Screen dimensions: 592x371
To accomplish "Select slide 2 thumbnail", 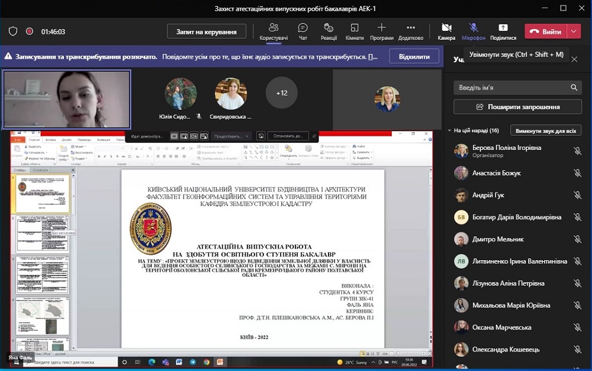I will click(42, 234).
